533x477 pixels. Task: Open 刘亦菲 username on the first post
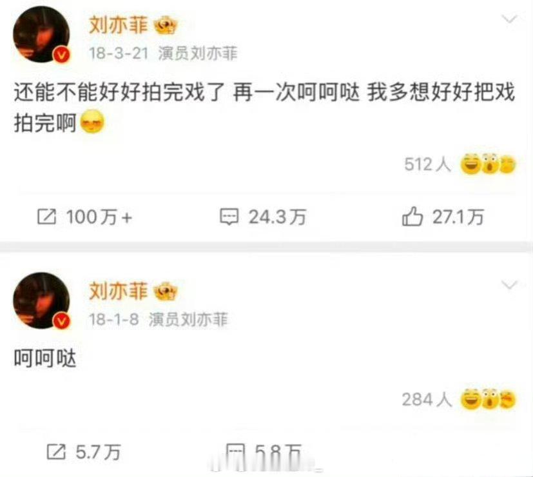(119, 26)
